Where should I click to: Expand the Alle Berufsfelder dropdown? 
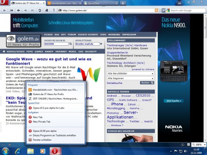[x=131, y=74]
